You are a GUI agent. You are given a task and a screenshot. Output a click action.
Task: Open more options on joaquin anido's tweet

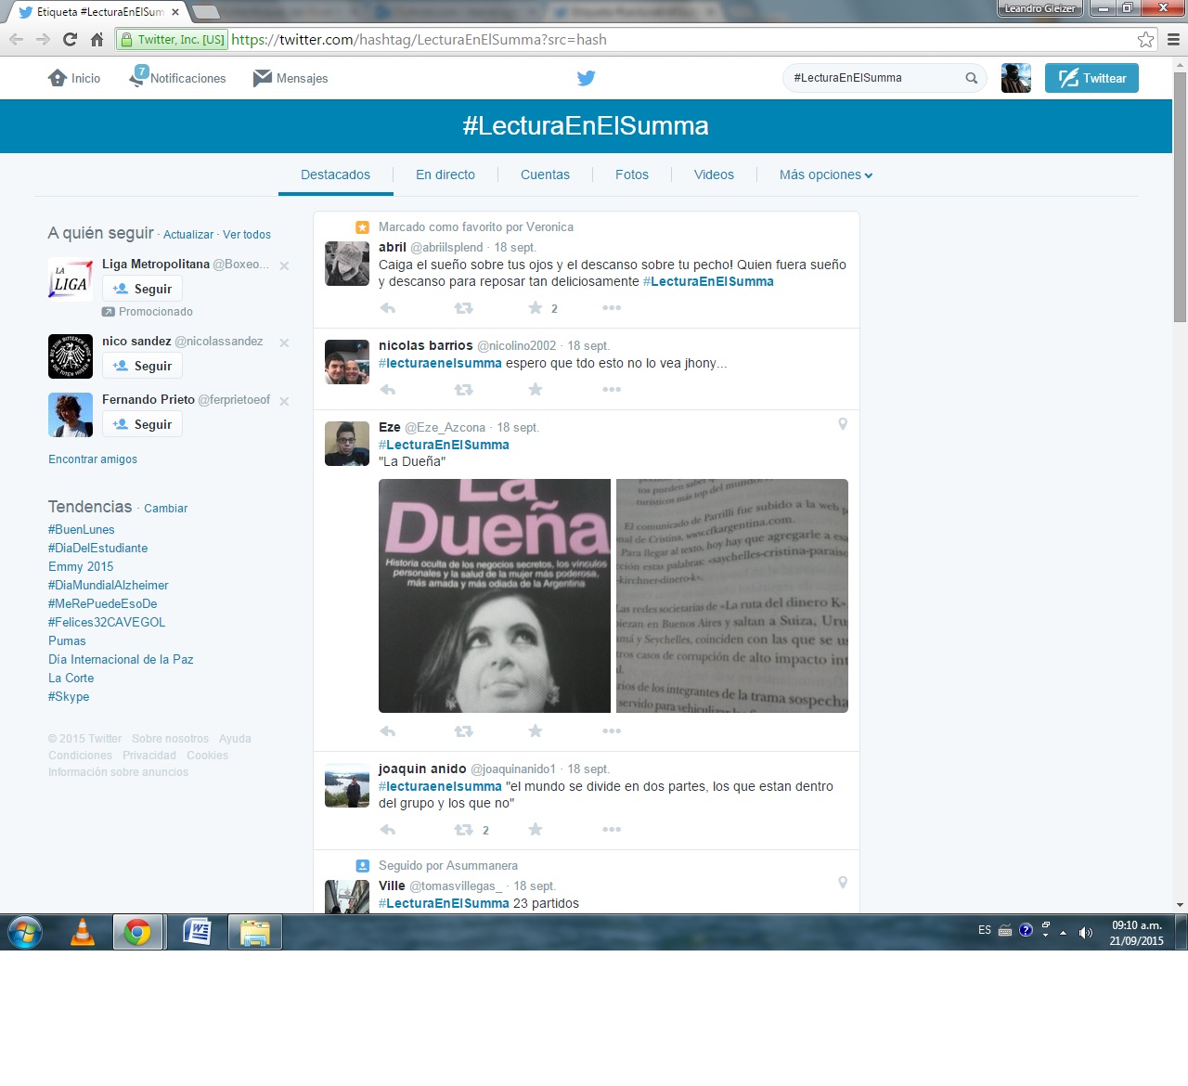point(612,830)
